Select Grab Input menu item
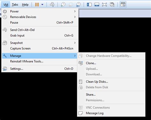The image size is (151, 120). (x=40, y=35)
